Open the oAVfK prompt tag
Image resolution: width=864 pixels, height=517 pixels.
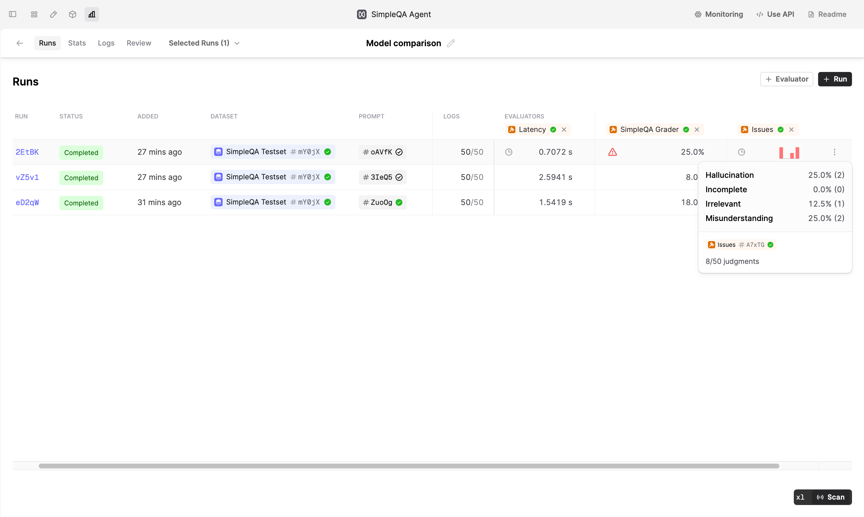point(382,152)
